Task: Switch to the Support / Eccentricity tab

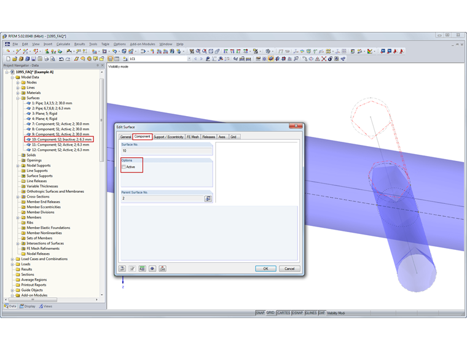Action: pyautogui.click(x=168, y=137)
